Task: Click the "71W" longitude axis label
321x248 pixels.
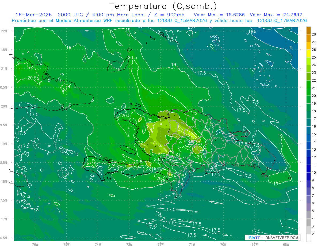Action: coord(192,244)
